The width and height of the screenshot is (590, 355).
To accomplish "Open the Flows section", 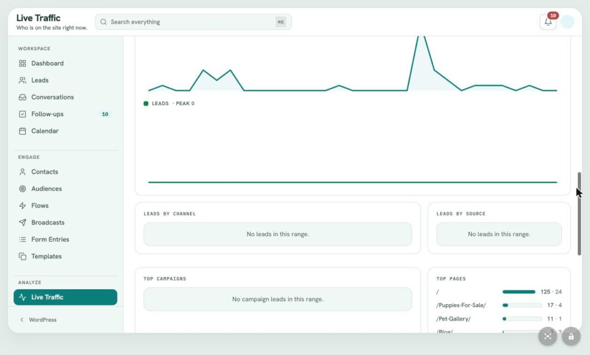I will coord(66,206).
